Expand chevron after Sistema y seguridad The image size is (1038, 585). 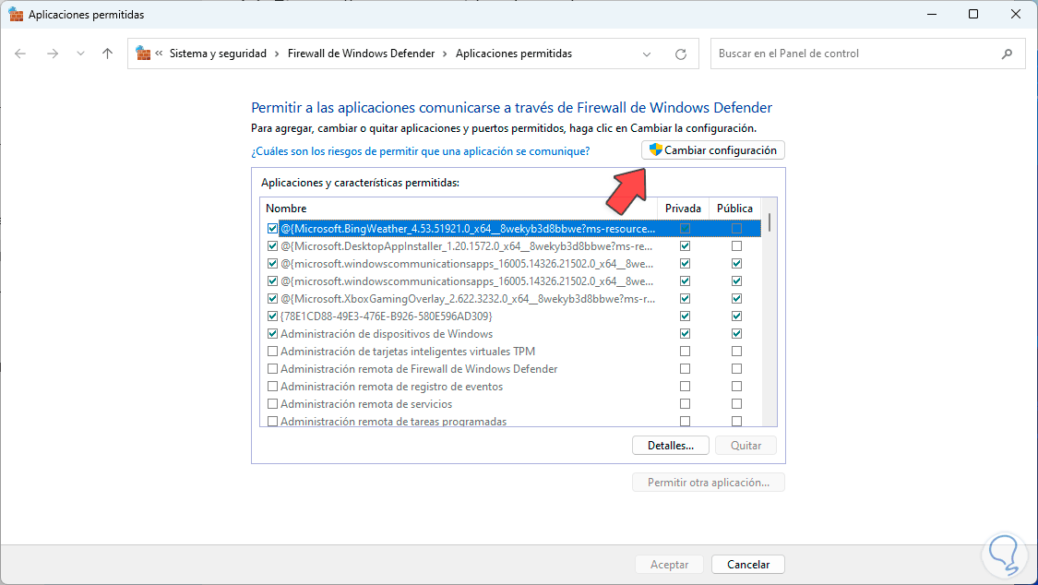click(x=277, y=54)
